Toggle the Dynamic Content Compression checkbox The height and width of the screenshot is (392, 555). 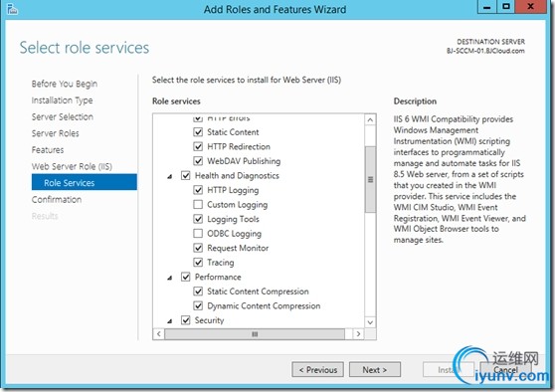(x=198, y=305)
